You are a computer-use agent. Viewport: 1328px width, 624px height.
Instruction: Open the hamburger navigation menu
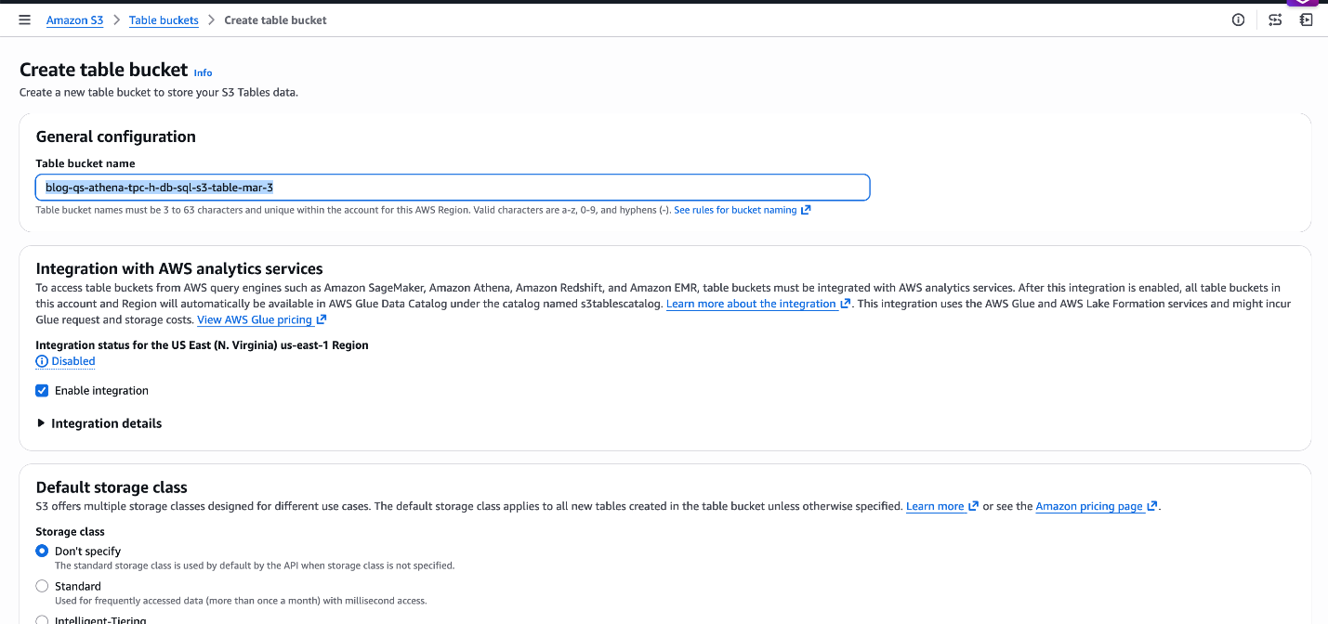pyautogui.click(x=24, y=19)
